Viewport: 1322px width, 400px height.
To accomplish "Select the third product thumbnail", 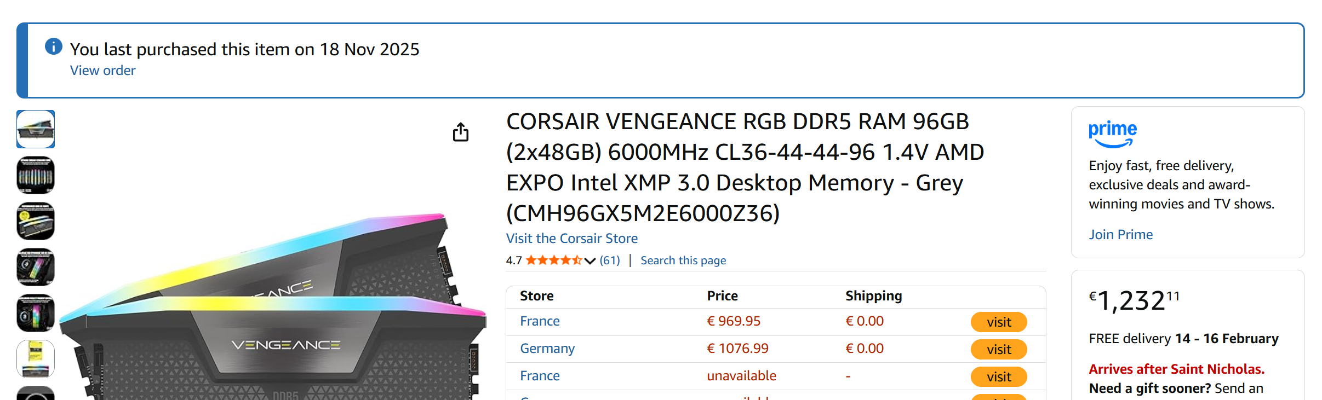I will (36, 221).
